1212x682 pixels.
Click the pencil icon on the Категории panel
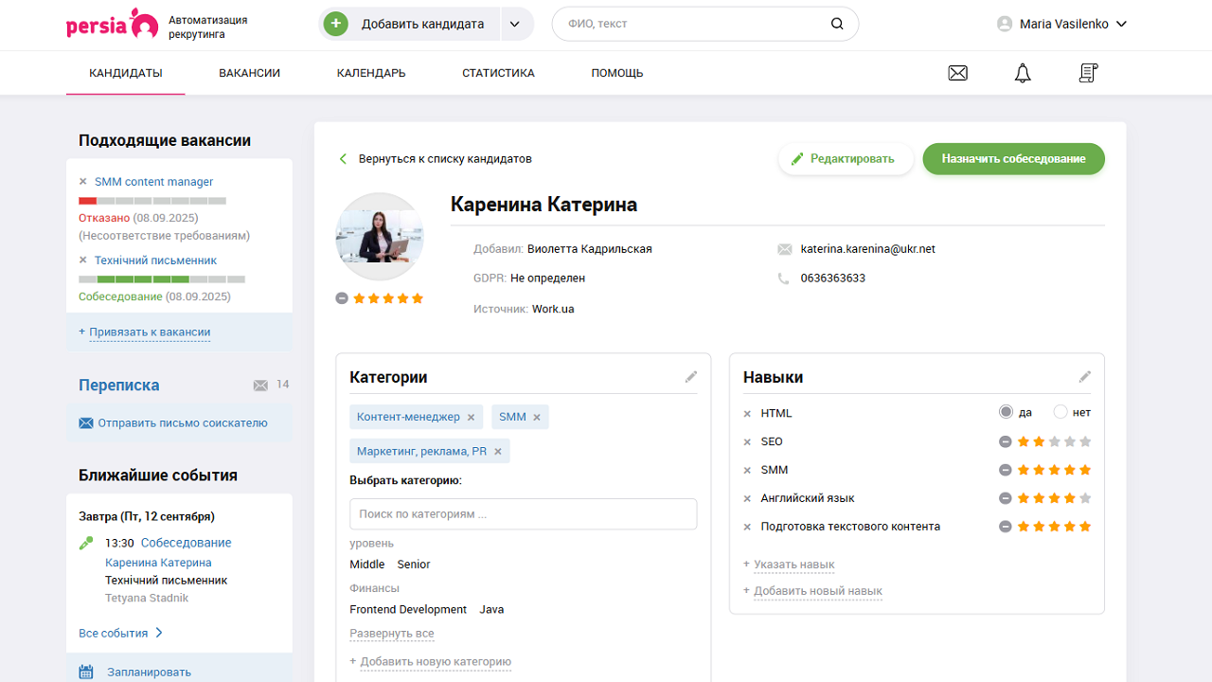[x=691, y=376]
